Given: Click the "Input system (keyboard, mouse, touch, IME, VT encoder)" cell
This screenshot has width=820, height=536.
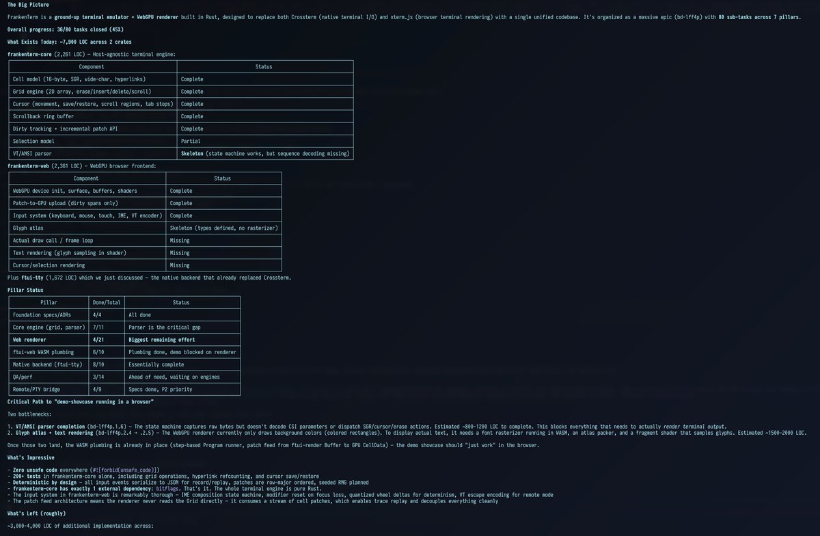Looking at the screenshot, I should click(x=87, y=215).
